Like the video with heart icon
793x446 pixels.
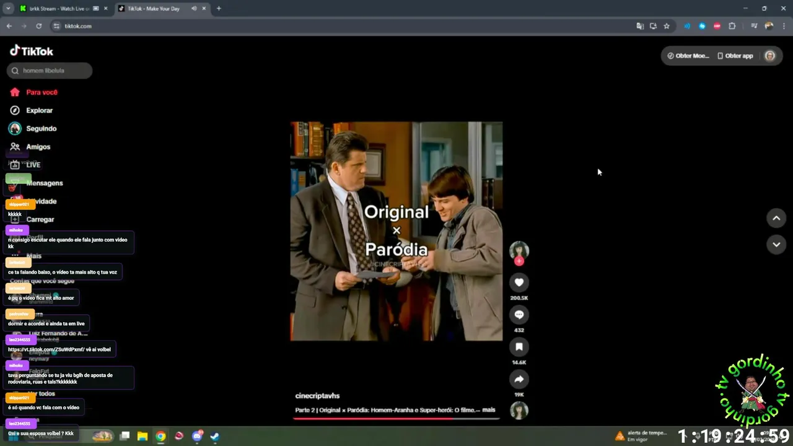coord(519,282)
